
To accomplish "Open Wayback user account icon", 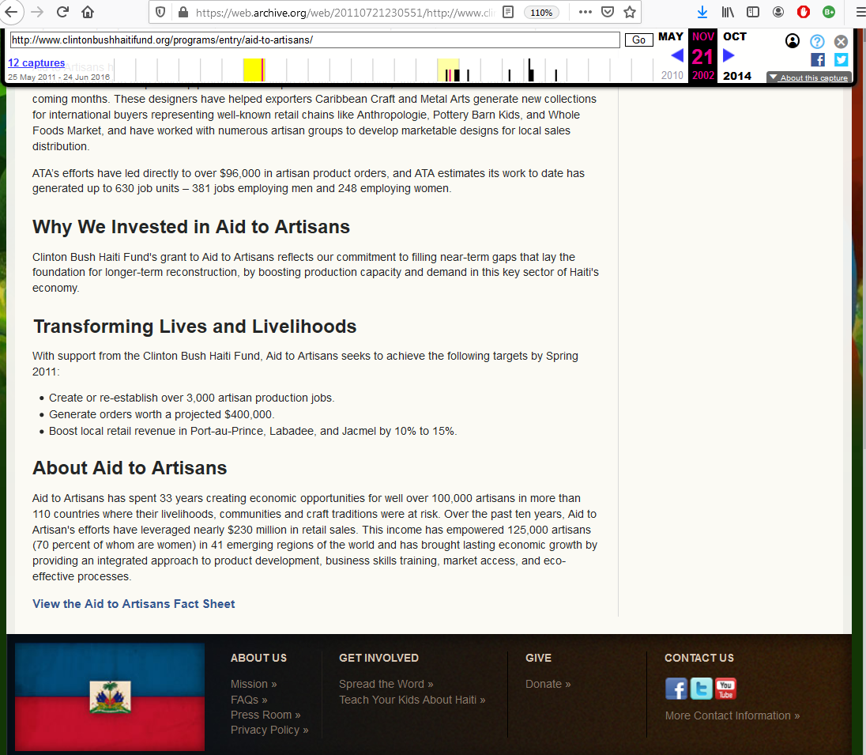I will click(x=792, y=41).
